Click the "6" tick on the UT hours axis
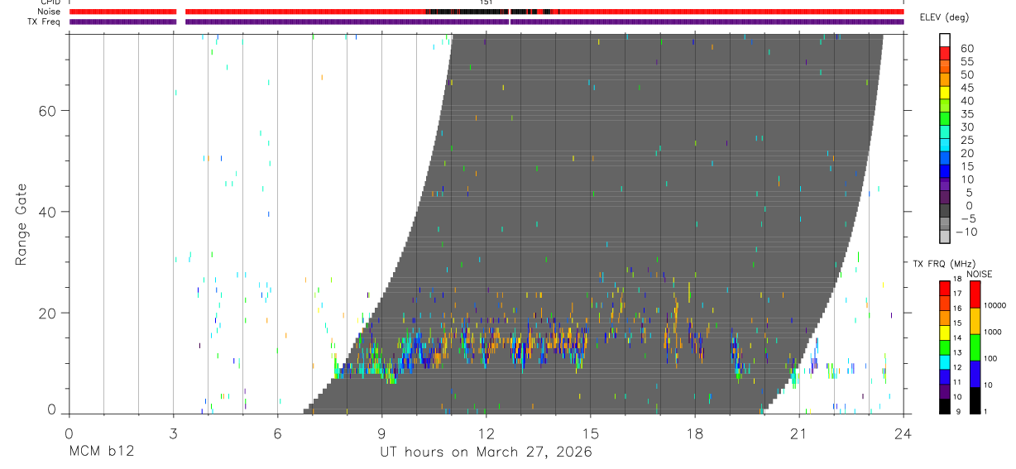This screenshot has width=1016, height=469. (277, 432)
